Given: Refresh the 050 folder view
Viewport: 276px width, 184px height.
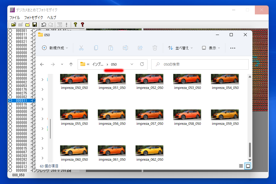Looking at the screenshot, I should (x=142, y=64).
